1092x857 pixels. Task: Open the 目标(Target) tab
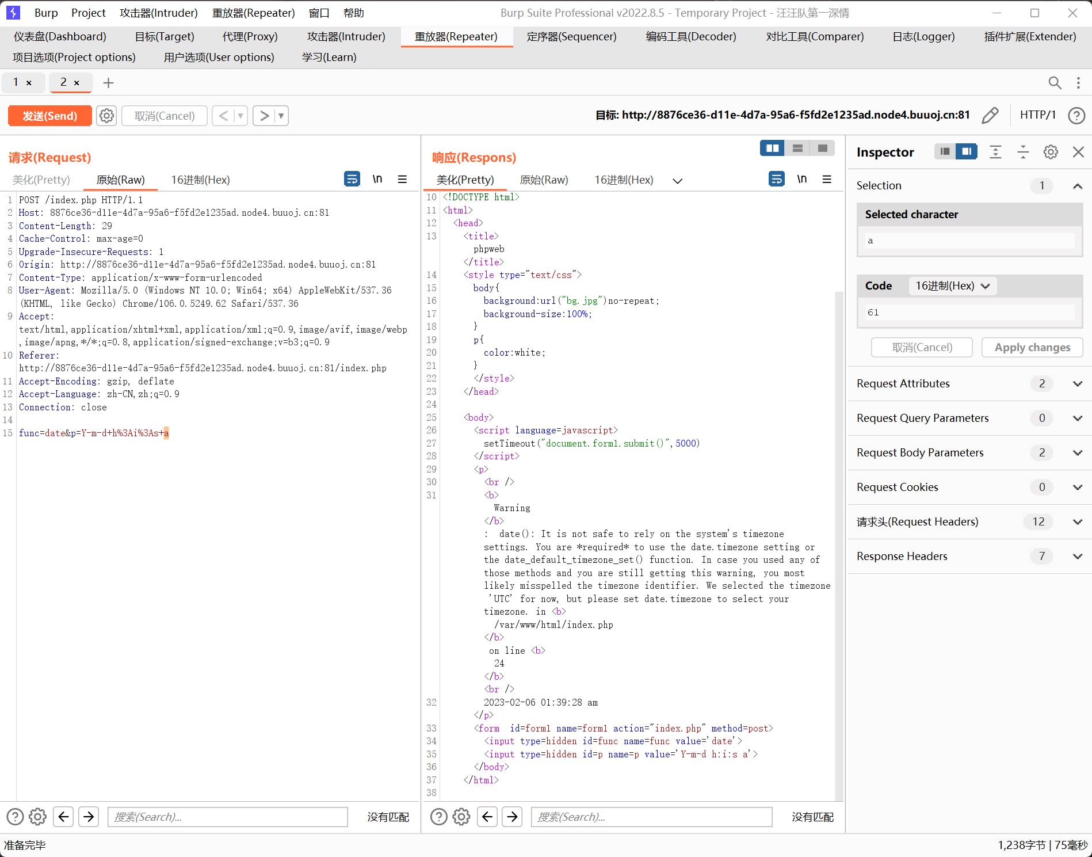click(x=164, y=36)
